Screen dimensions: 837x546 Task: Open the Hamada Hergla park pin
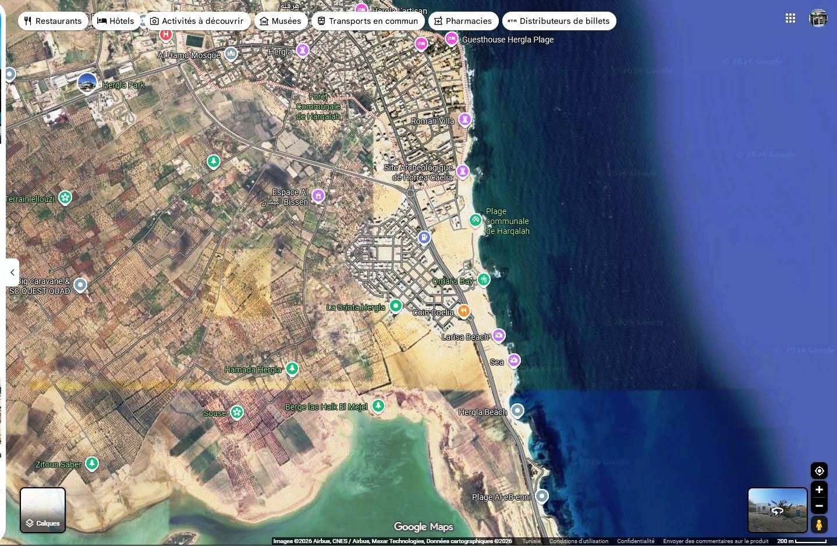click(x=292, y=368)
